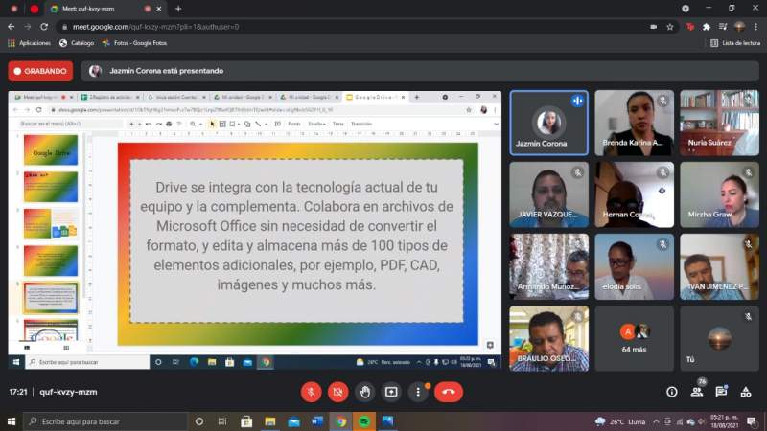Open a new Chrome tab

(x=178, y=9)
